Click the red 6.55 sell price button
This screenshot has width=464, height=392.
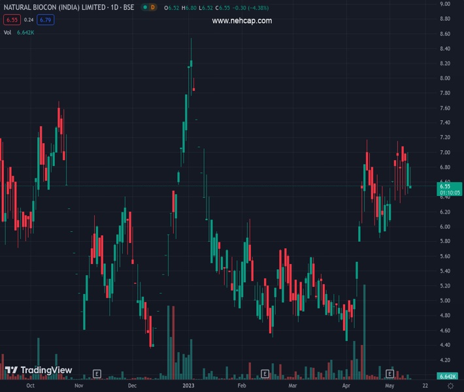click(x=10, y=20)
